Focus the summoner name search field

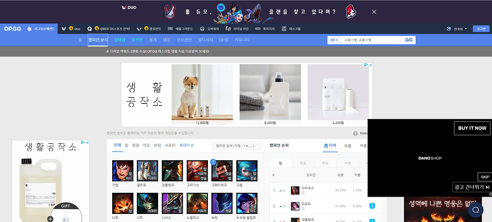[x=372, y=40]
